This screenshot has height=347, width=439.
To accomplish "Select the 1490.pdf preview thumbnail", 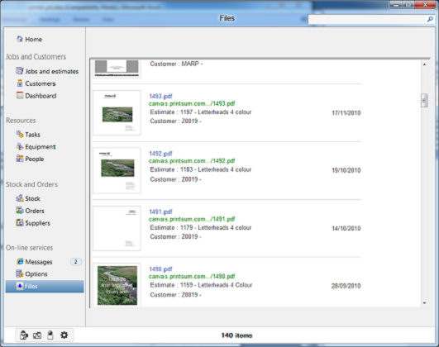I will pos(117,285).
